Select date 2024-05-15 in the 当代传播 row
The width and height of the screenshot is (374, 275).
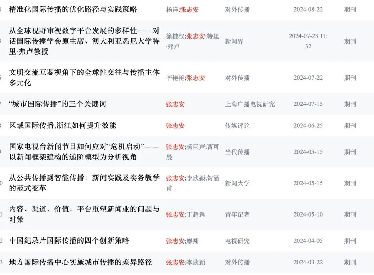point(308,152)
